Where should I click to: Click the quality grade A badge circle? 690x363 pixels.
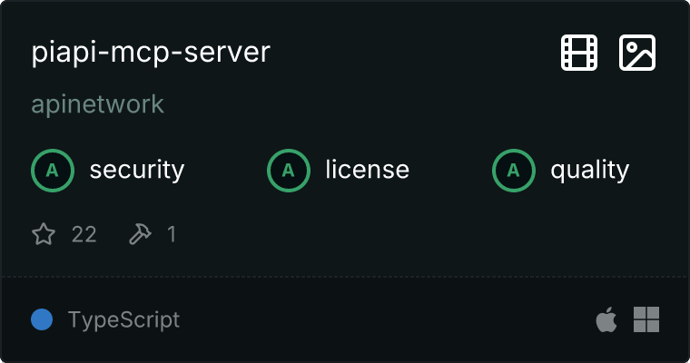513,170
